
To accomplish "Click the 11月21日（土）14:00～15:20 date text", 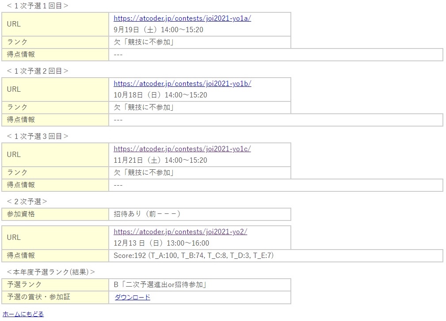I will 160,160.
